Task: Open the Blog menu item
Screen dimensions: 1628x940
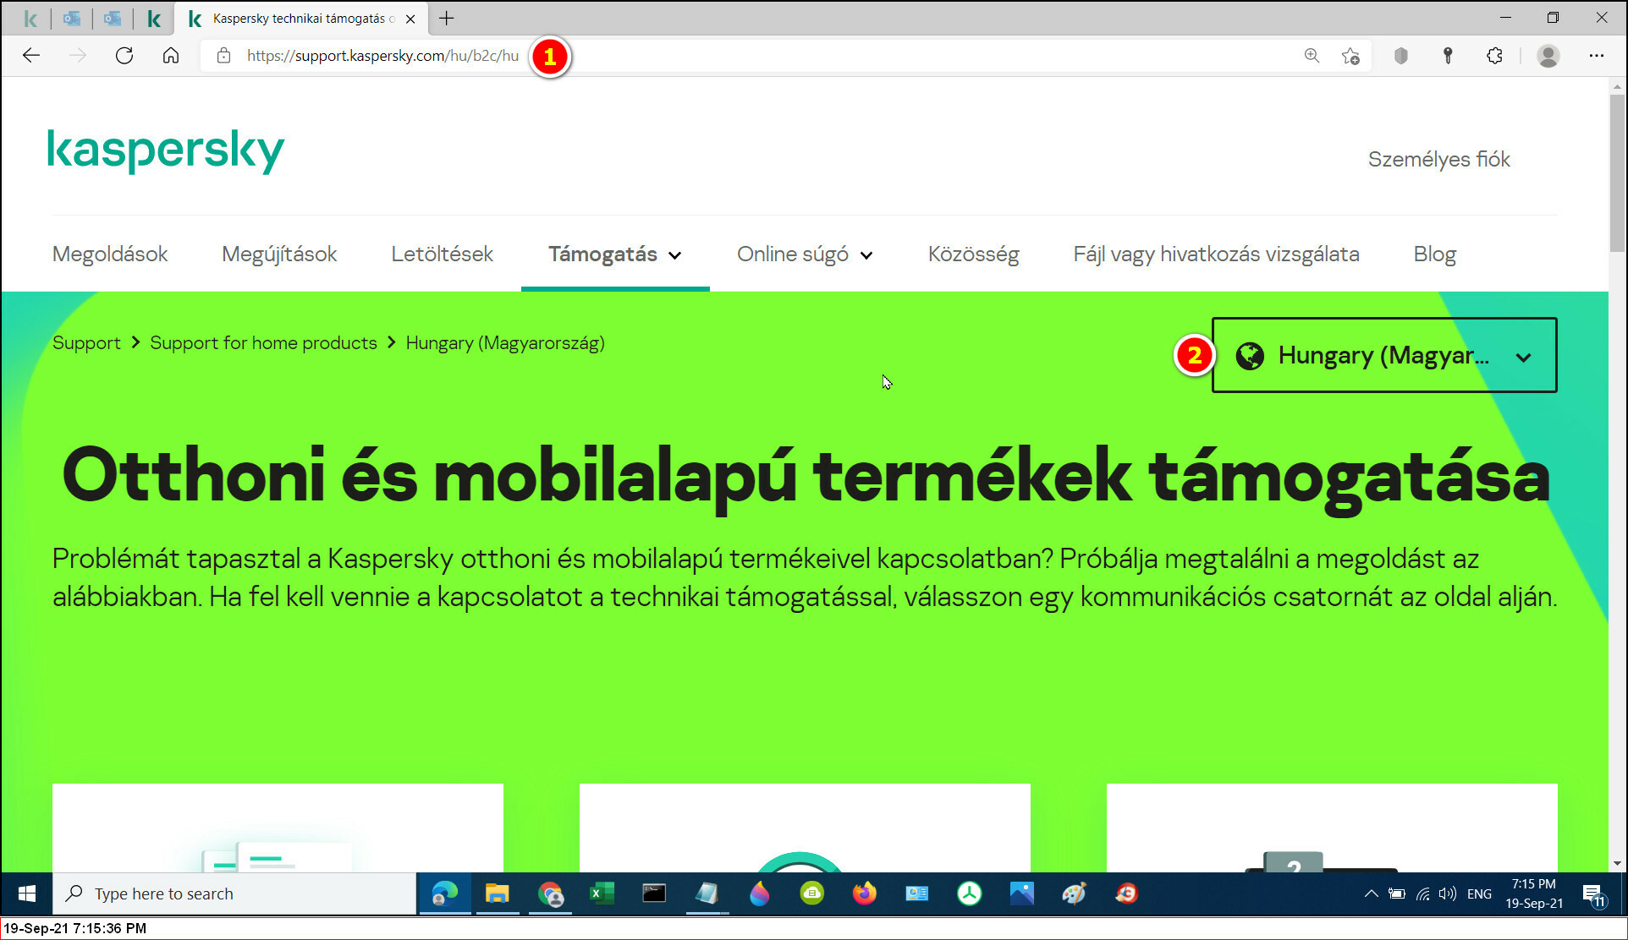Action: click(x=1434, y=254)
